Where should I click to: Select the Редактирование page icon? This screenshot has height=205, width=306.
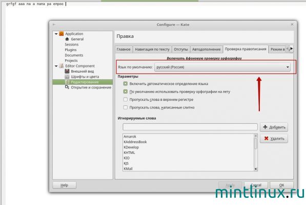pyautogui.click(x=67, y=82)
